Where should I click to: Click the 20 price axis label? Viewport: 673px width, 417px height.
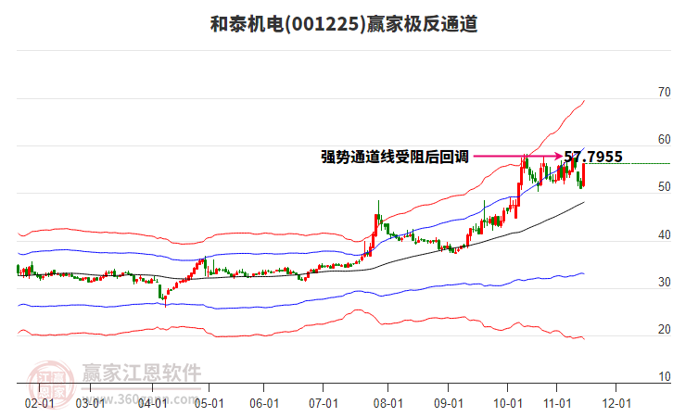(664, 330)
